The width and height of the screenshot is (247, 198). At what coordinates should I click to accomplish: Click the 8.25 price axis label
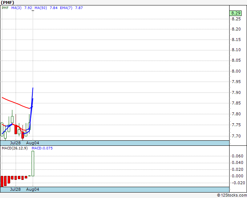coord(236,19)
